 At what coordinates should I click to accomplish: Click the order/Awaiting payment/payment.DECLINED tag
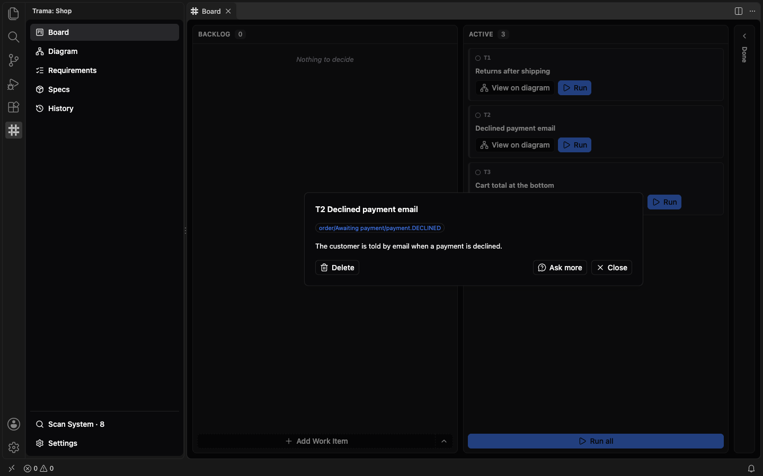380,228
